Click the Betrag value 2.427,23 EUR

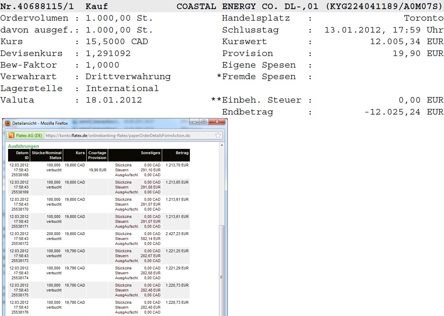[x=177, y=234]
